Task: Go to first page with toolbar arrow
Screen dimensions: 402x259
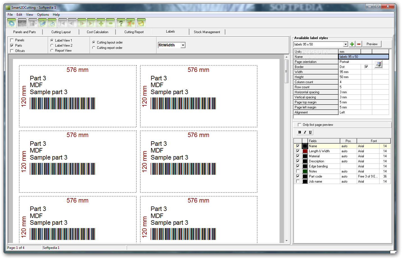Action: (x=63, y=23)
